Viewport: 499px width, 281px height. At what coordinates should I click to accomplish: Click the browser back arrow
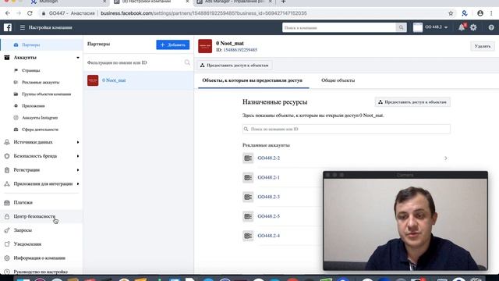8,13
